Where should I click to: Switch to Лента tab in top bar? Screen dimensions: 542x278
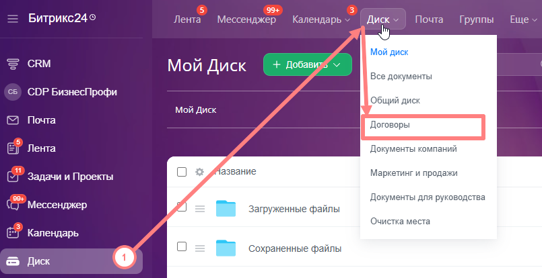(187, 19)
